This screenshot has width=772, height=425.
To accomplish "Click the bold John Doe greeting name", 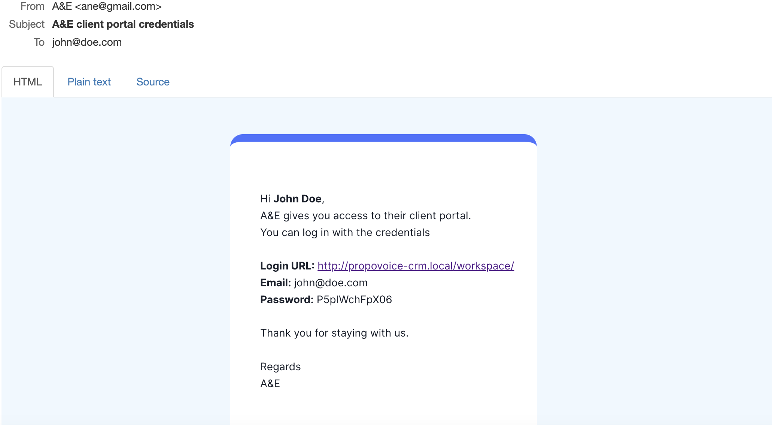I will click(x=297, y=199).
